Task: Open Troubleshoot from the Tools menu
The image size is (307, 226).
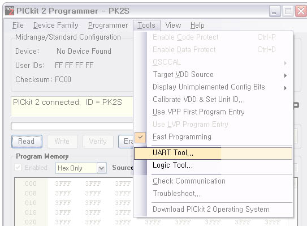Action: point(213,194)
